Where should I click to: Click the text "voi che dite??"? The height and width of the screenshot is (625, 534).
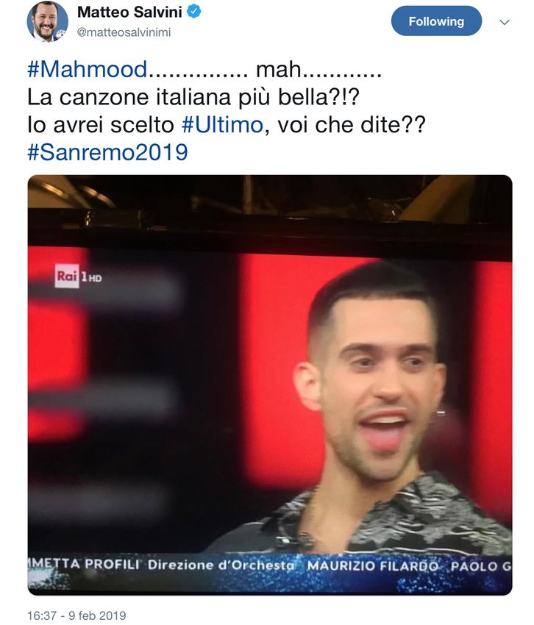352,125
